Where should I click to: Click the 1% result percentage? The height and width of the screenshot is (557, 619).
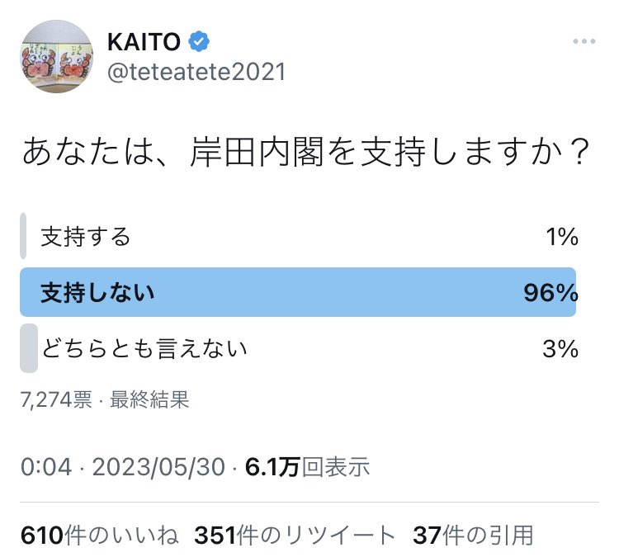pyautogui.click(x=562, y=237)
